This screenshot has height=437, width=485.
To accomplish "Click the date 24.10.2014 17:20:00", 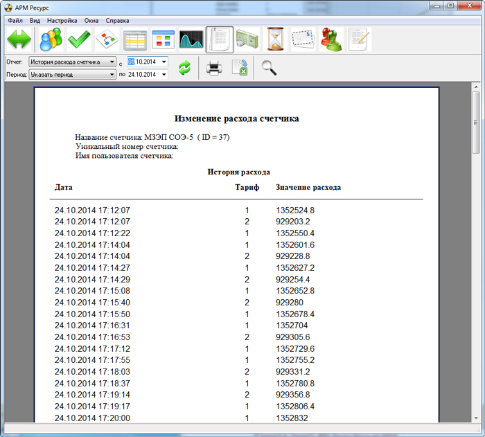I will (92, 418).
